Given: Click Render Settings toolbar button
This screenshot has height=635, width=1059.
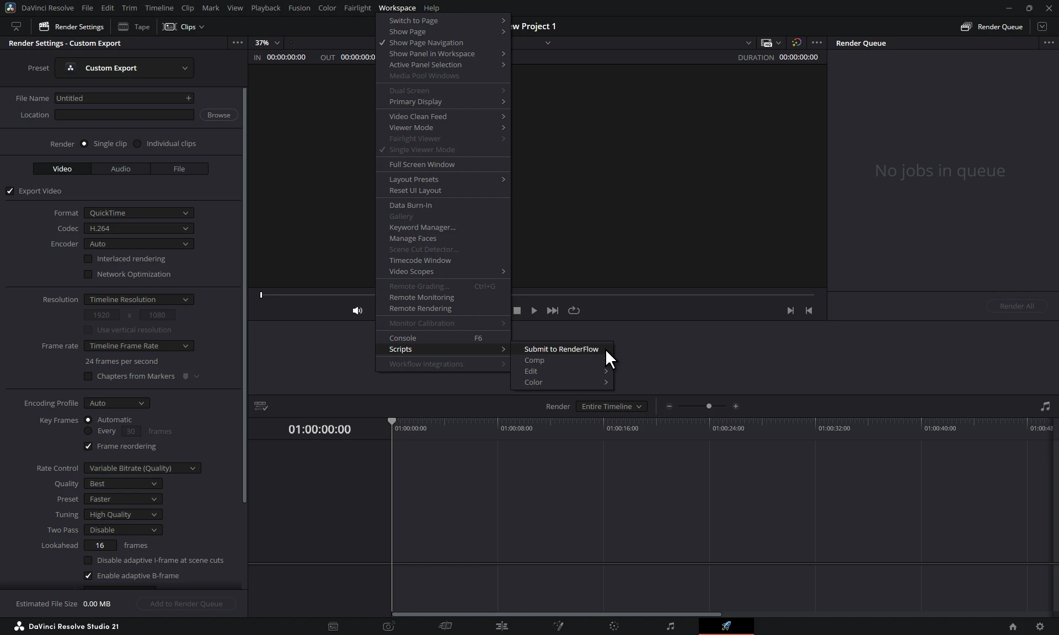Looking at the screenshot, I should [x=71, y=26].
